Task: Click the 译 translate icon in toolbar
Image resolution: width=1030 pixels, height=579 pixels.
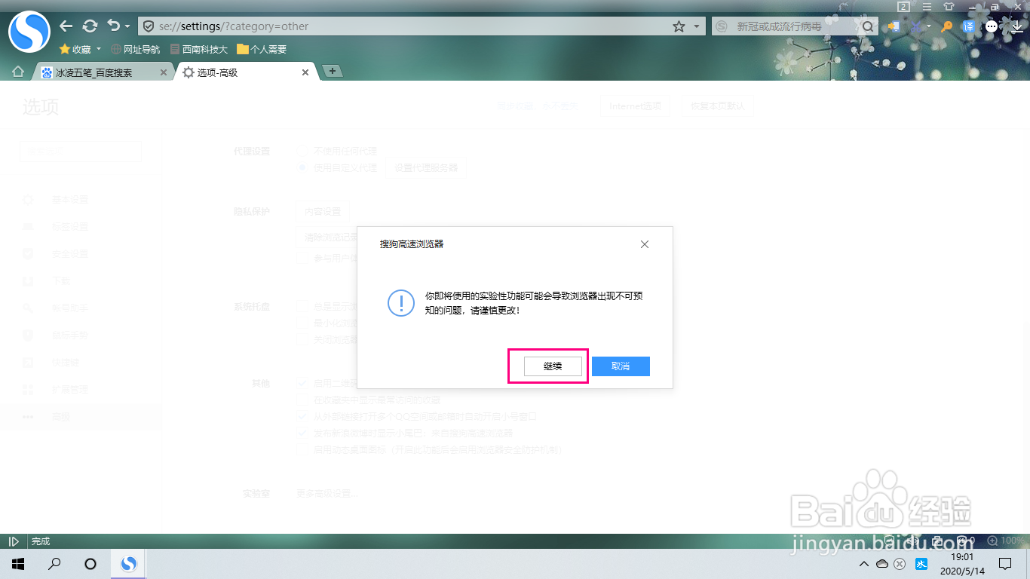Action: point(969,26)
